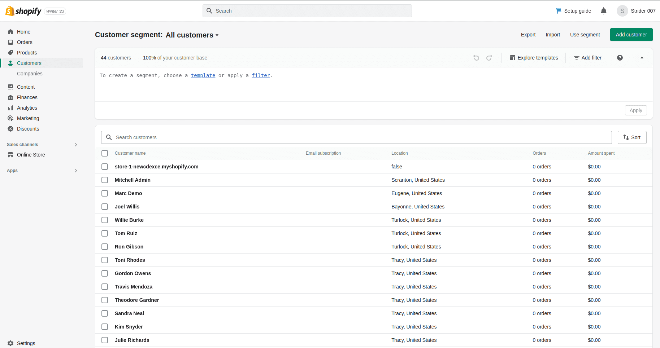Tick the Marc Demo checkbox
660x348 pixels.
105,193
